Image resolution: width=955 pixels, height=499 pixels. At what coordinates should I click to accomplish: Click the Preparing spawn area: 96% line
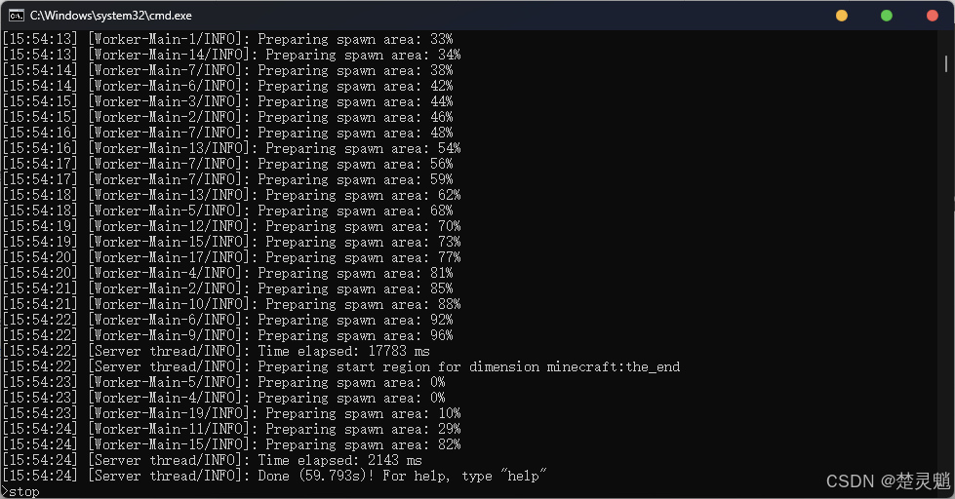227,335
